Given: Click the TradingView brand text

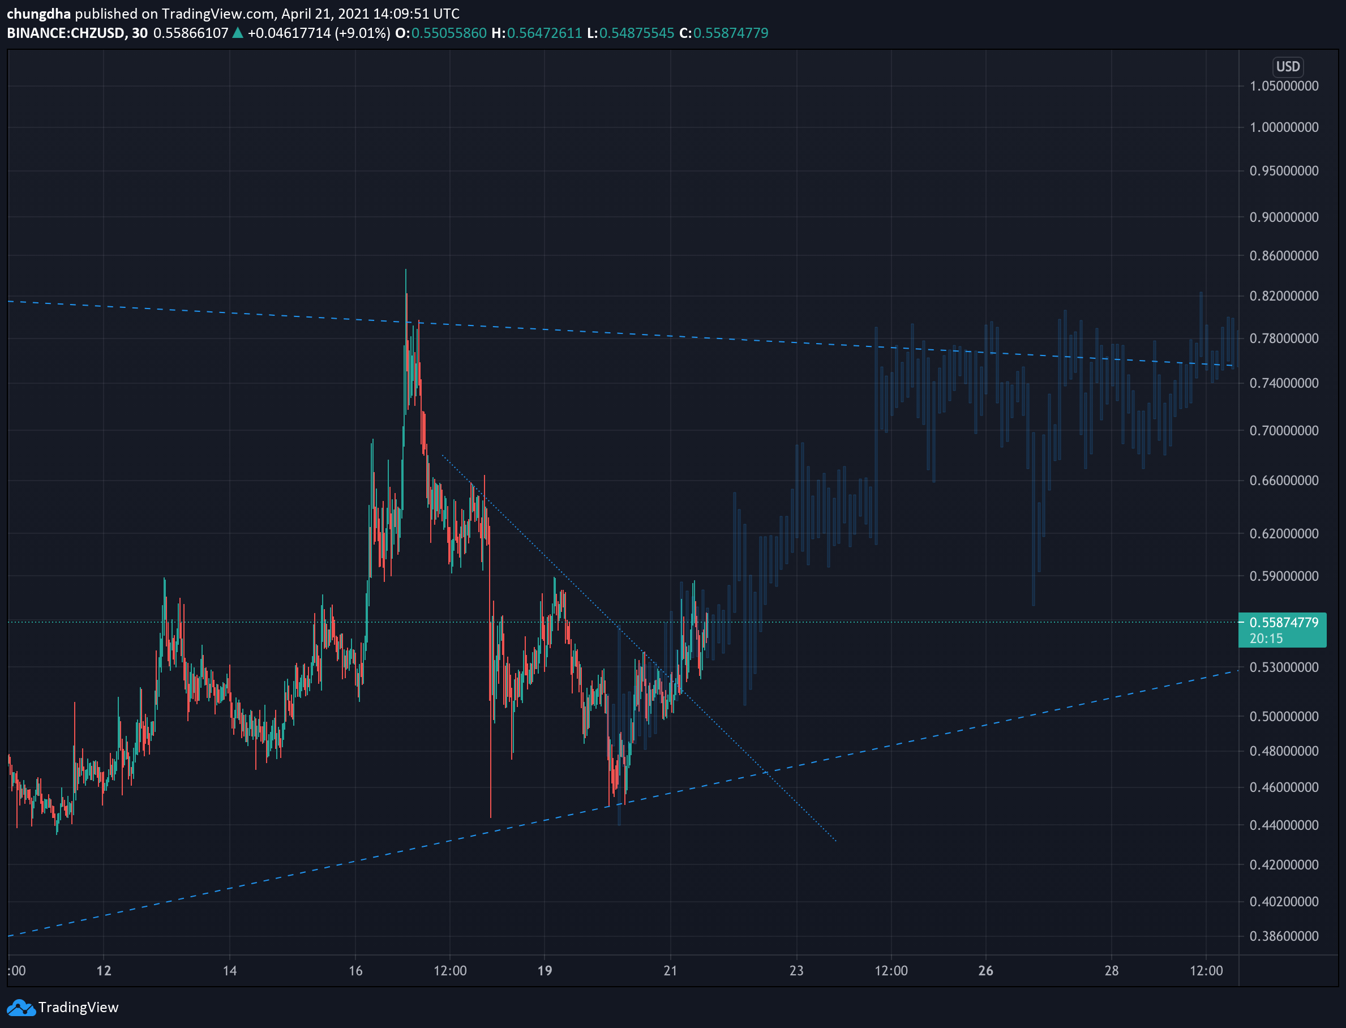Looking at the screenshot, I should [x=78, y=1007].
